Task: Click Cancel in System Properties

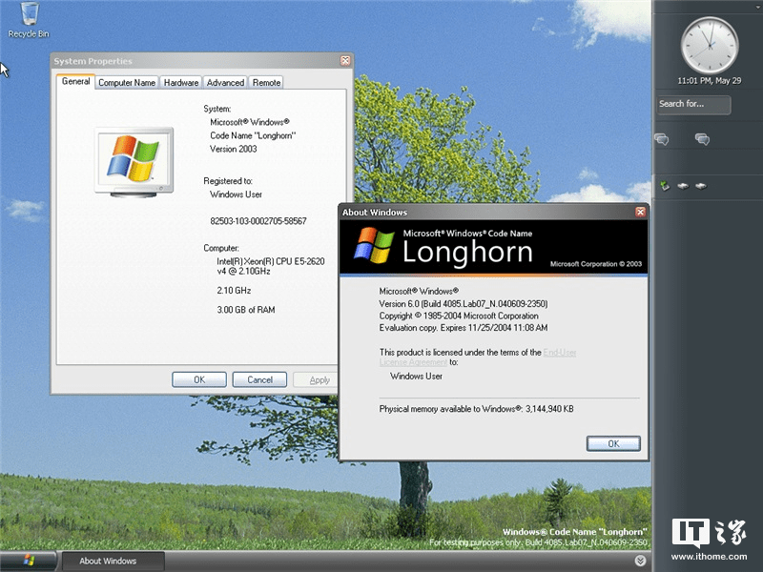Action: [x=259, y=378]
